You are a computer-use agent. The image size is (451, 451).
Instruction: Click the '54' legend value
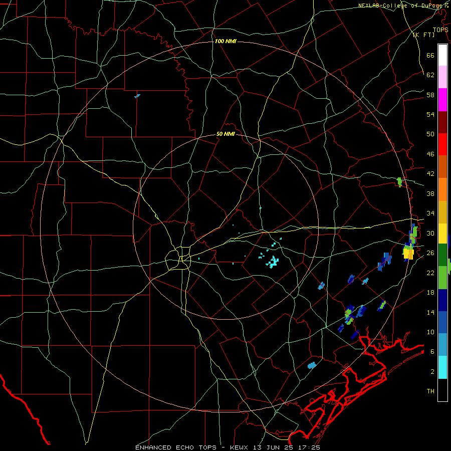click(x=430, y=114)
